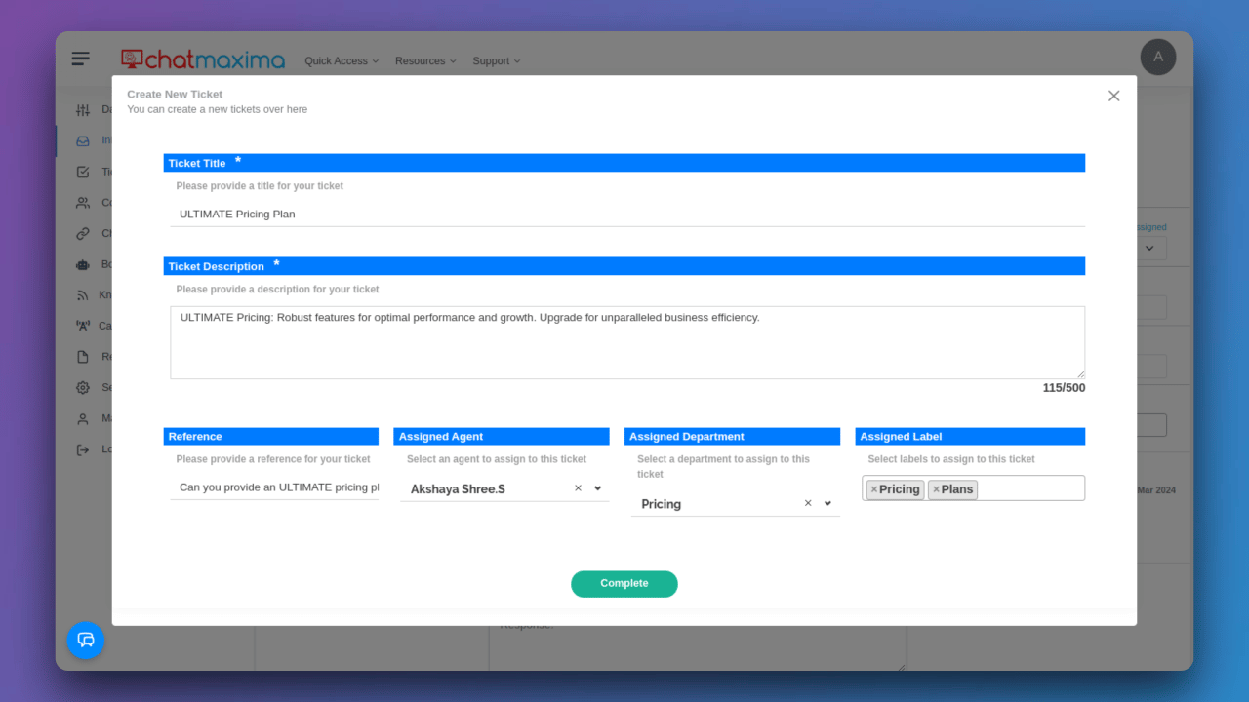Close the Create New Ticket dialog
This screenshot has height=702, width=1249.
[x=1114, y=96]
